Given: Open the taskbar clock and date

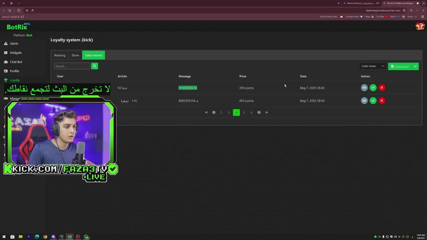Looking at the screenshot, I should [420, 236].
